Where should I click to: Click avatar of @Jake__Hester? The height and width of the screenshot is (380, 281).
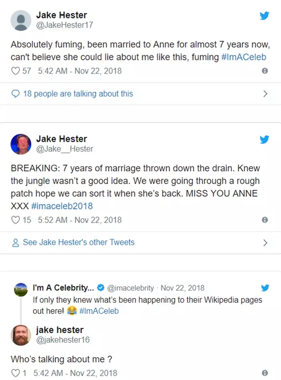[x=21, y=144]
